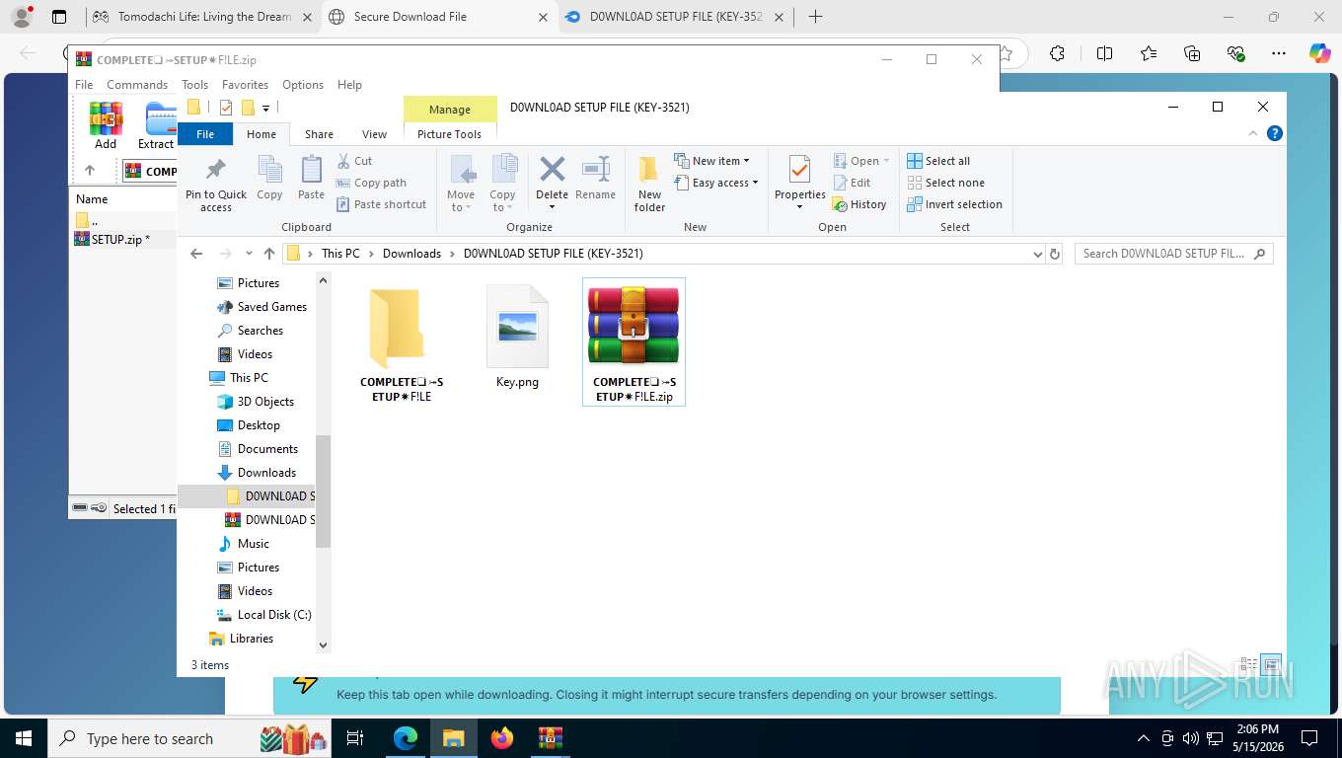Open Searches in navigation pane
1342x758 pixels.
tap(250, 331)
